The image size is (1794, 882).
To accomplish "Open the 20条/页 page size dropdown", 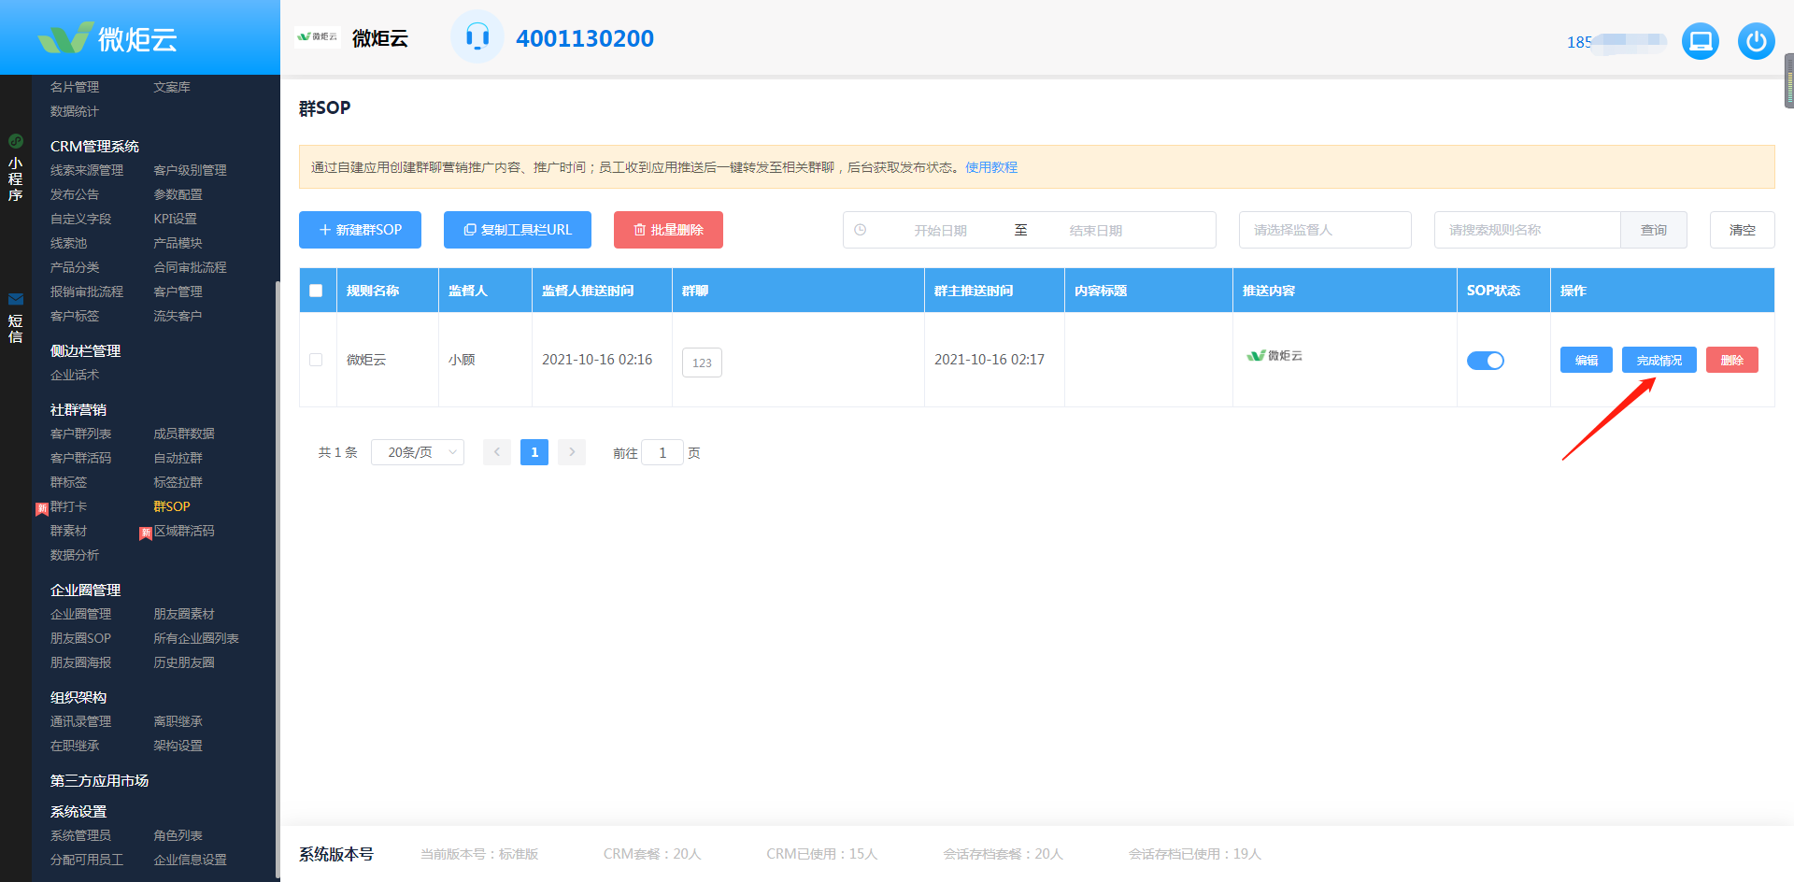I will pyautogui.click(x=418, y=452).
